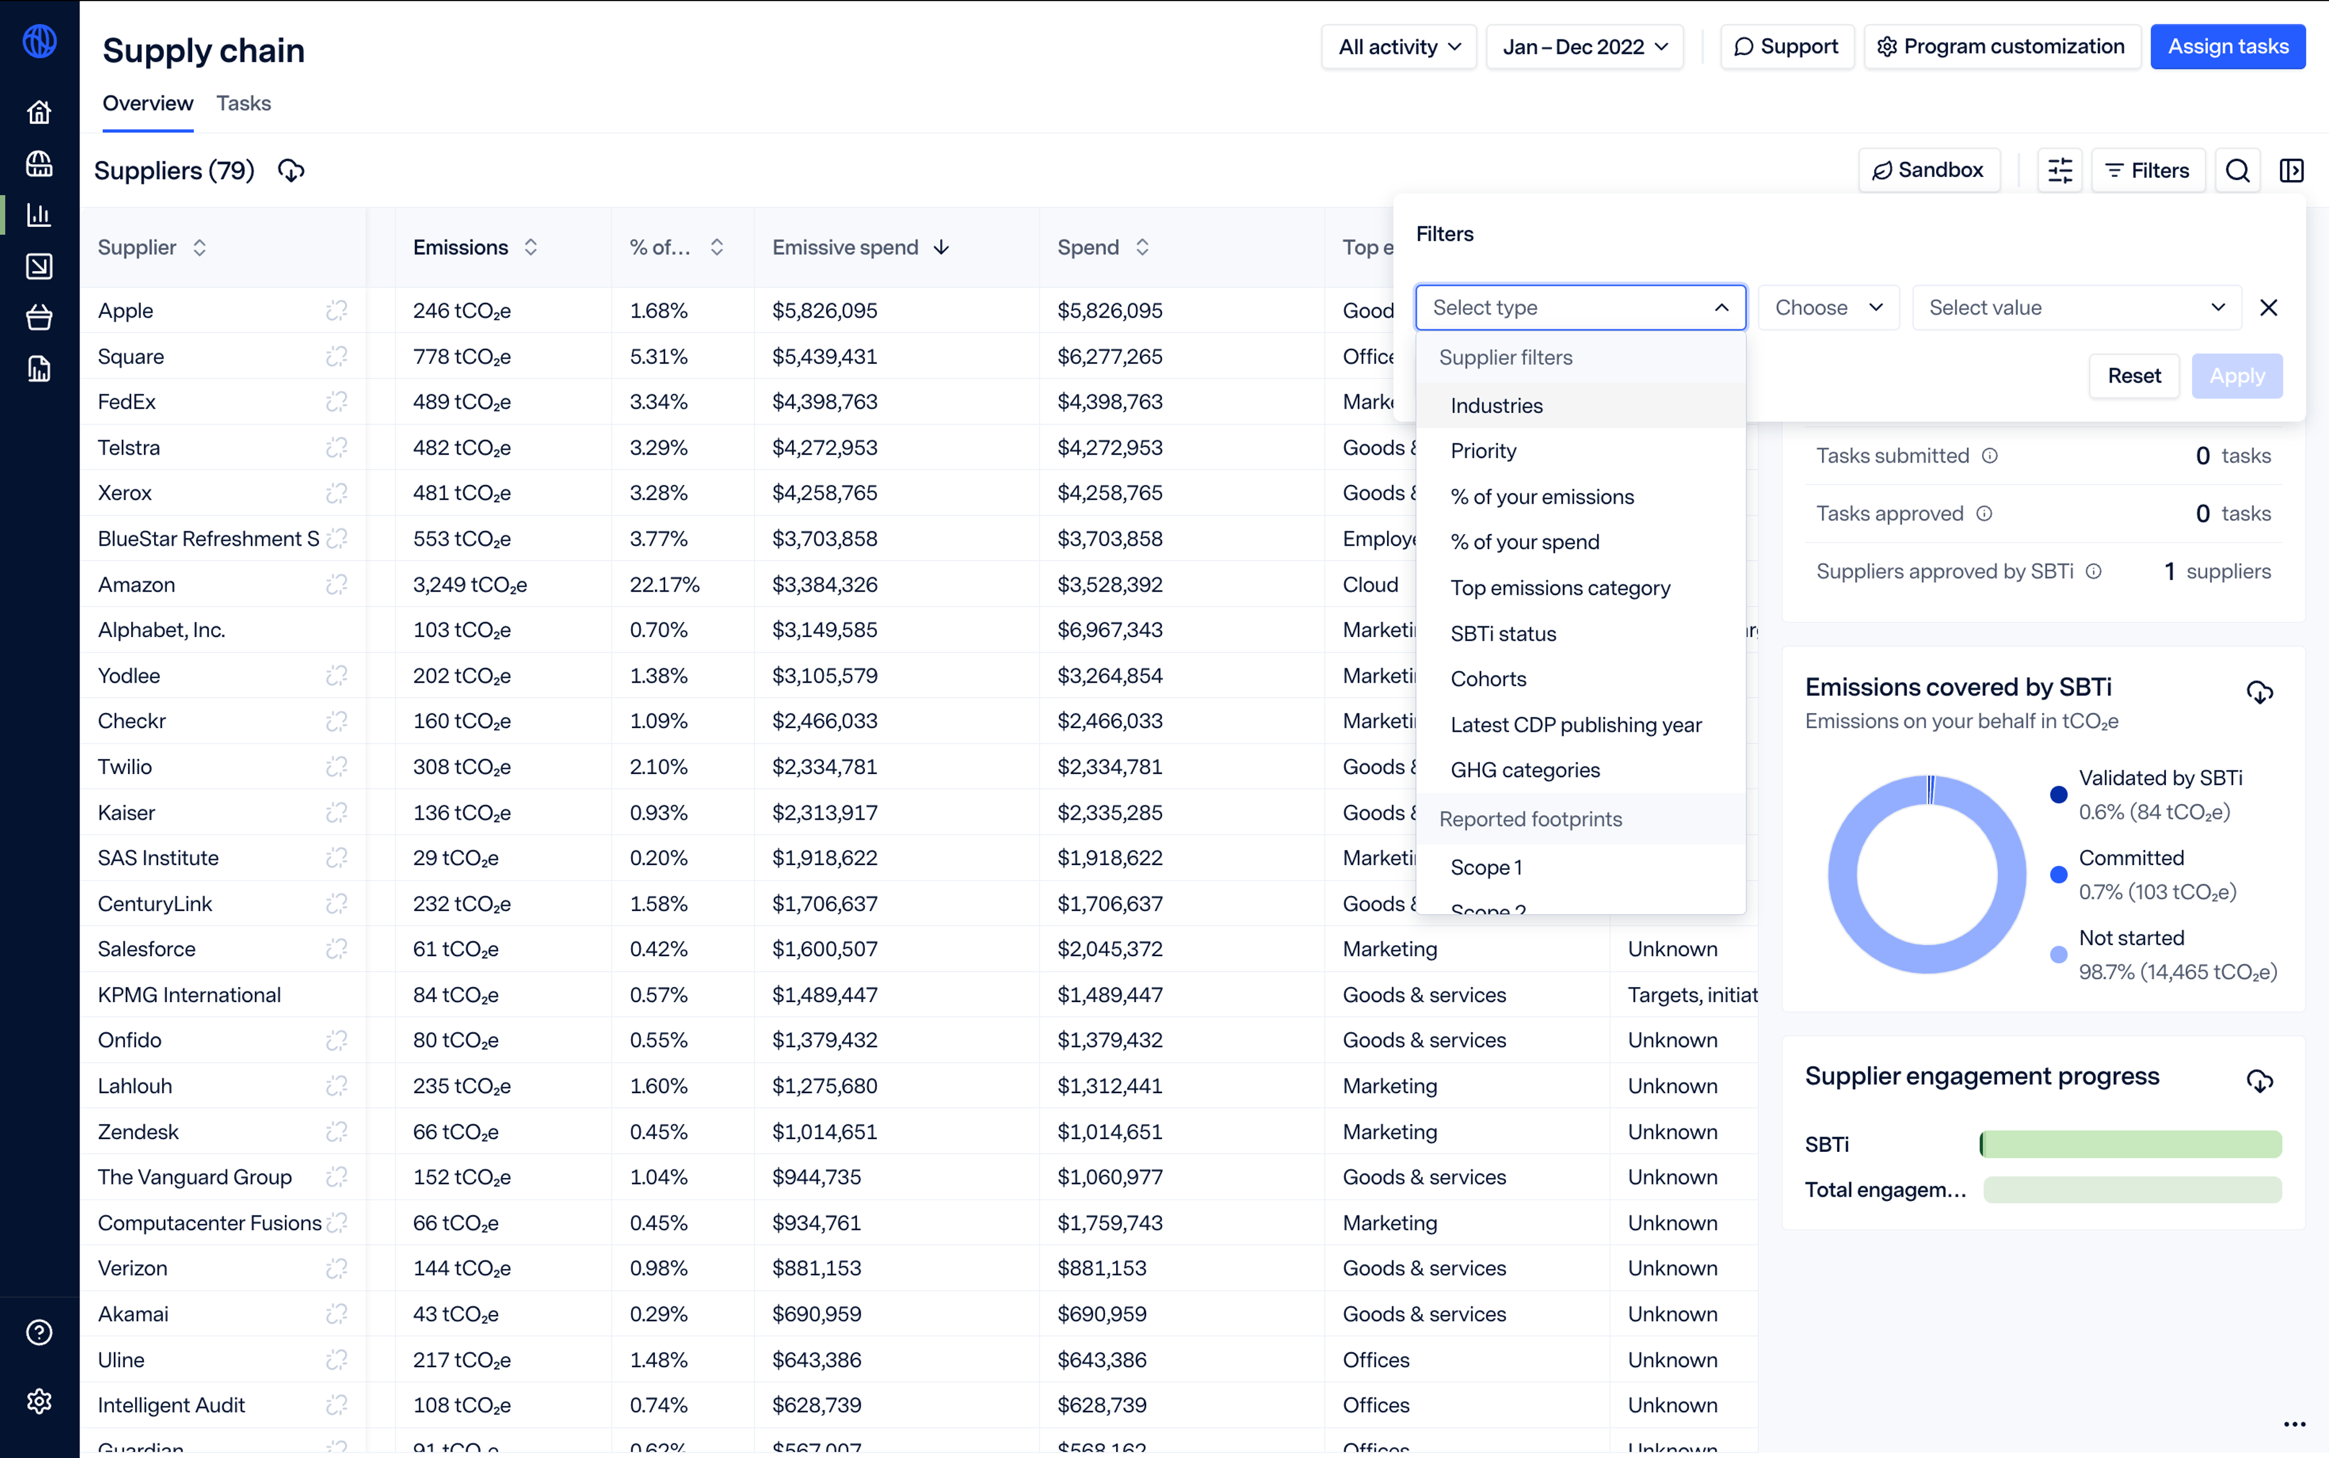Choose SBTi status filter option

click(x=1502, y=634)
